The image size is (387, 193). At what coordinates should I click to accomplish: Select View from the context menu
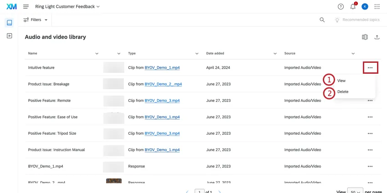click(x=341, y=81)
